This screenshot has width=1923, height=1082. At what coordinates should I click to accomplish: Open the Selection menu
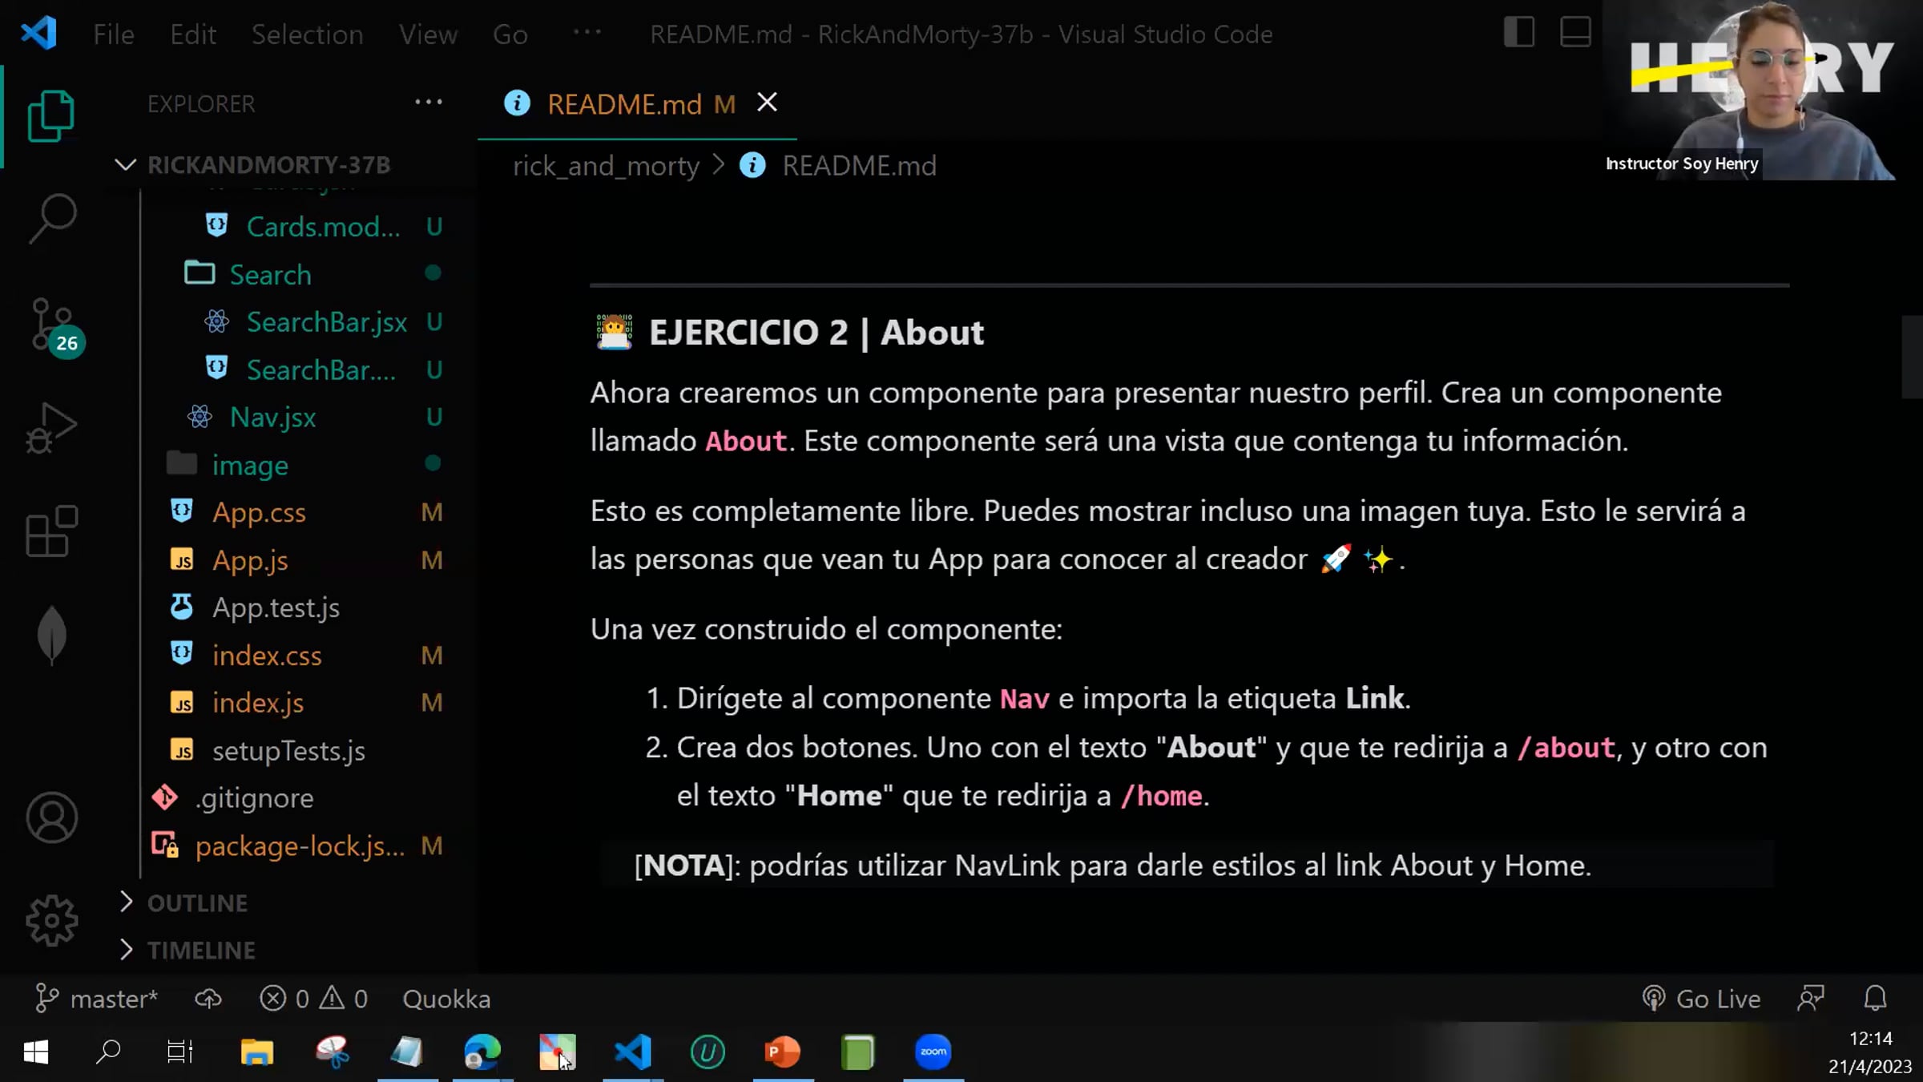307,34
